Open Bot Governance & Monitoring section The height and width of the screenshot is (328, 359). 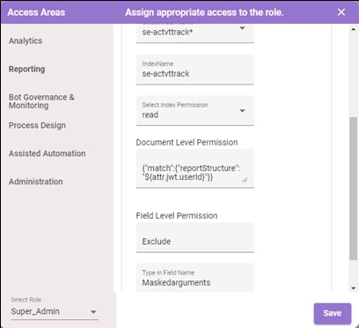click(x=41, y=101)
